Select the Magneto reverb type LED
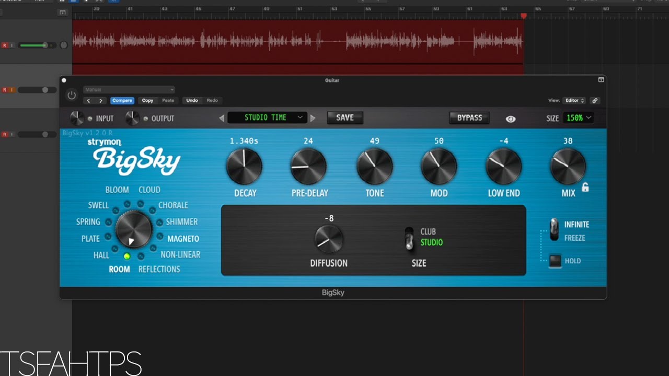 (160, 237)
